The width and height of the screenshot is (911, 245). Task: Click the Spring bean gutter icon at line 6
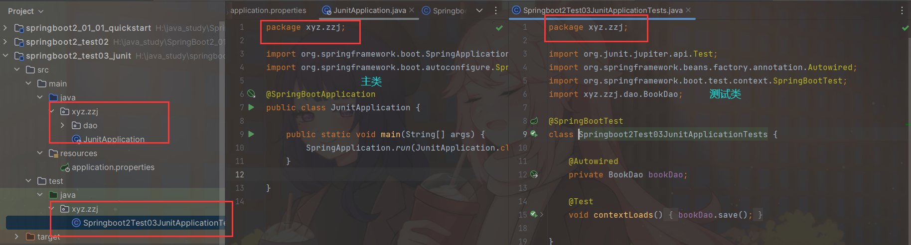point(252,94)
